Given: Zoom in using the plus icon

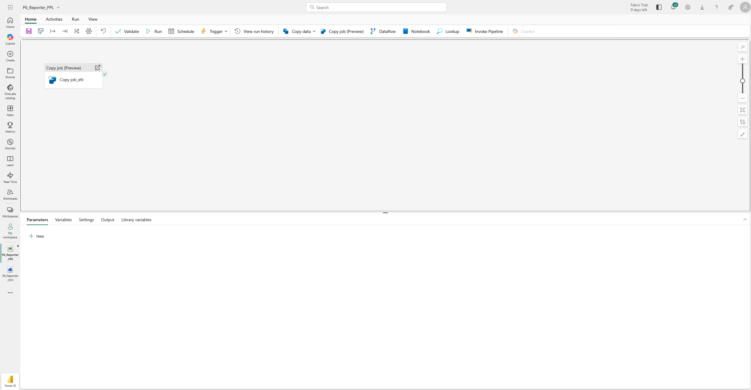Looking at the screenshot, I should tap(743, 59).
